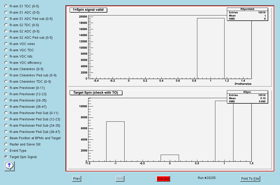
Task: Select R-arm Preshower (24-35) radio button
Action: (x=6, y=100)
